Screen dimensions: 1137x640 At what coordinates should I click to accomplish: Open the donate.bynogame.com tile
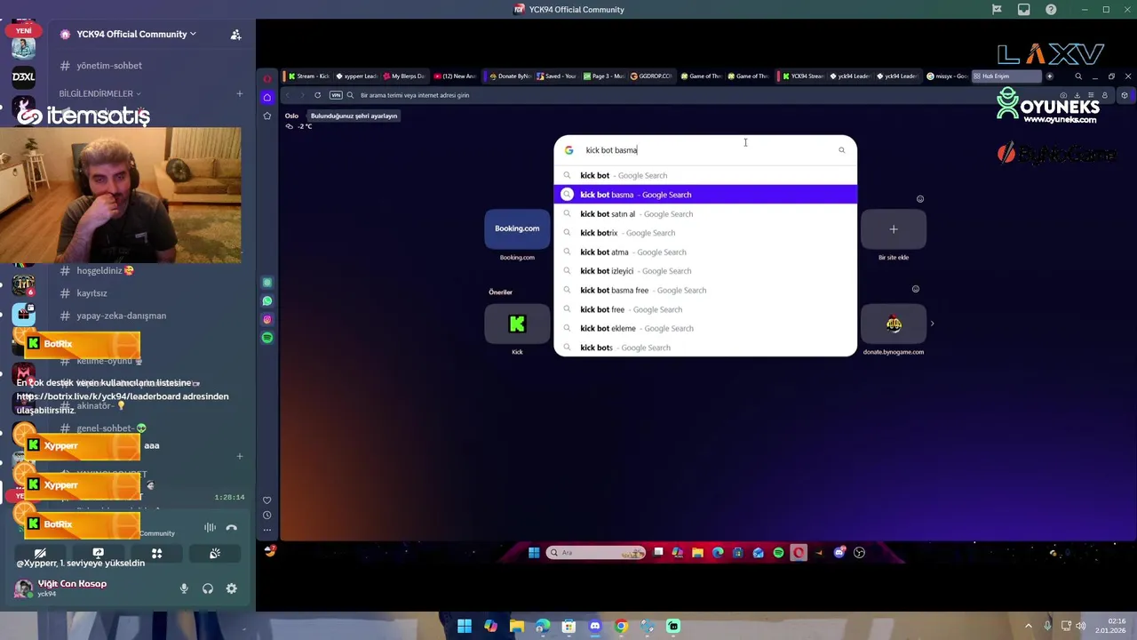(x=894, y=324)
